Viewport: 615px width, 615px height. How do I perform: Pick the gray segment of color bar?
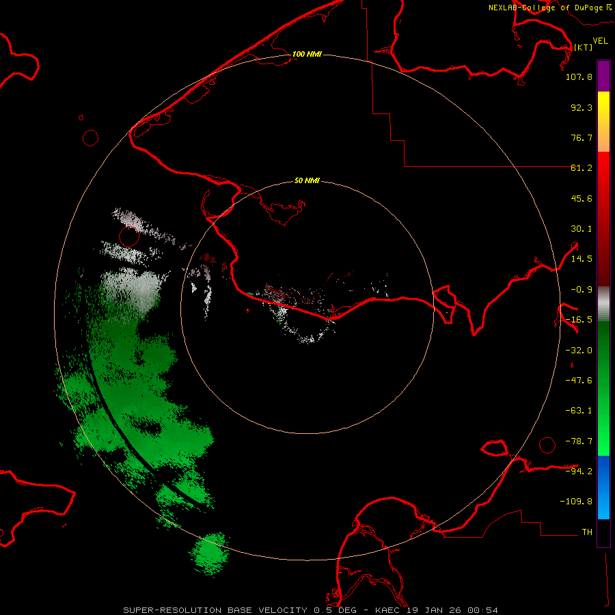click(x=603, y=304)
